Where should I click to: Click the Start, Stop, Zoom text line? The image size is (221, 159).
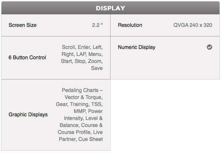[82, 61]
